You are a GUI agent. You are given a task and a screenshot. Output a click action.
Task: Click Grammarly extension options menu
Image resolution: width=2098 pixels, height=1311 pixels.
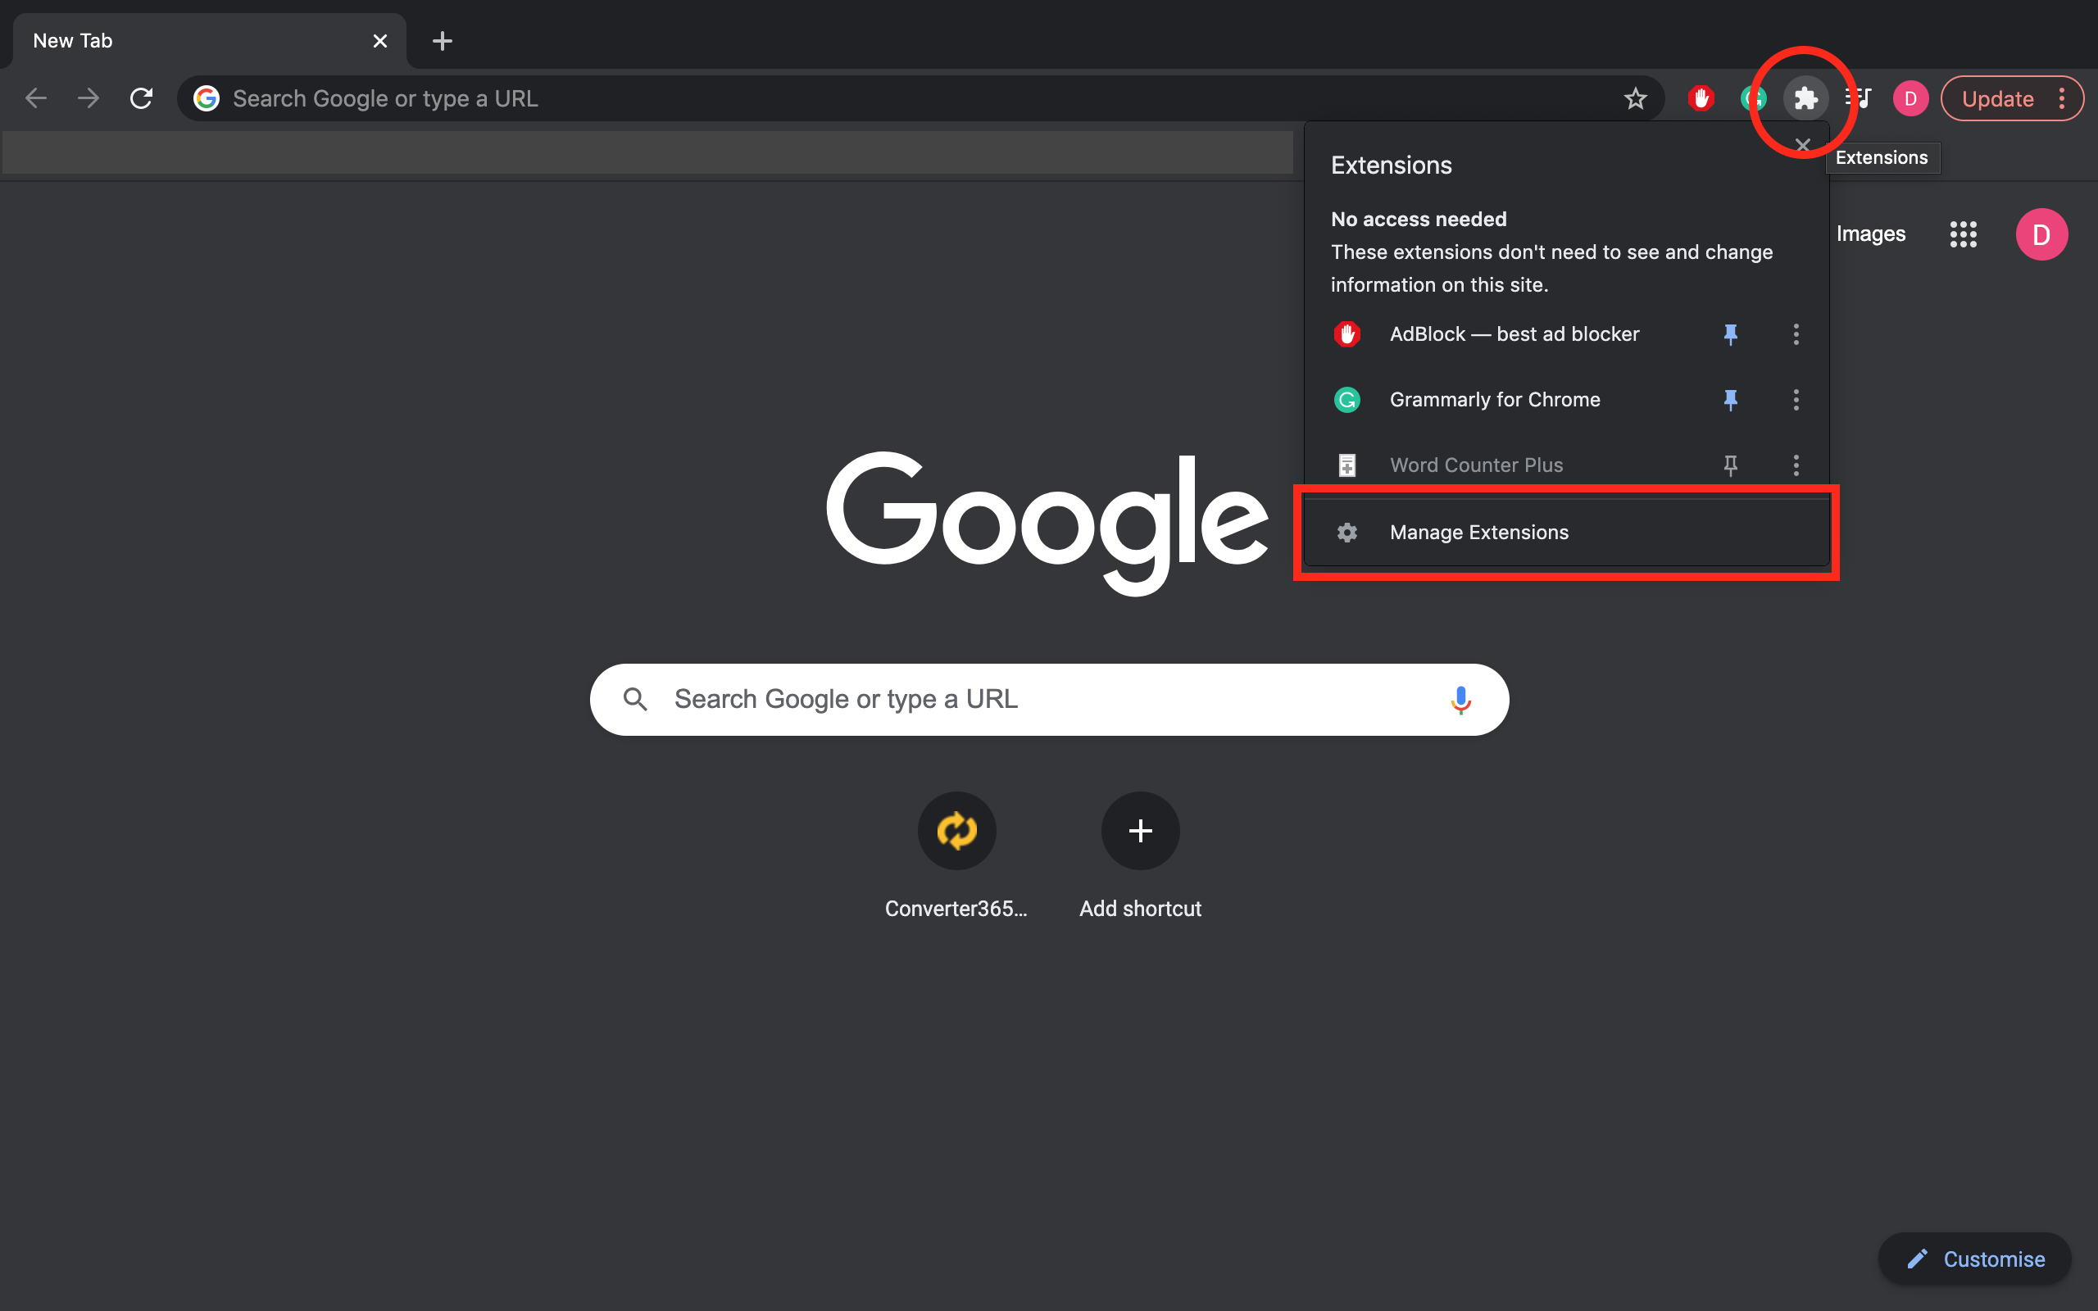click(x=1796, y=399)
